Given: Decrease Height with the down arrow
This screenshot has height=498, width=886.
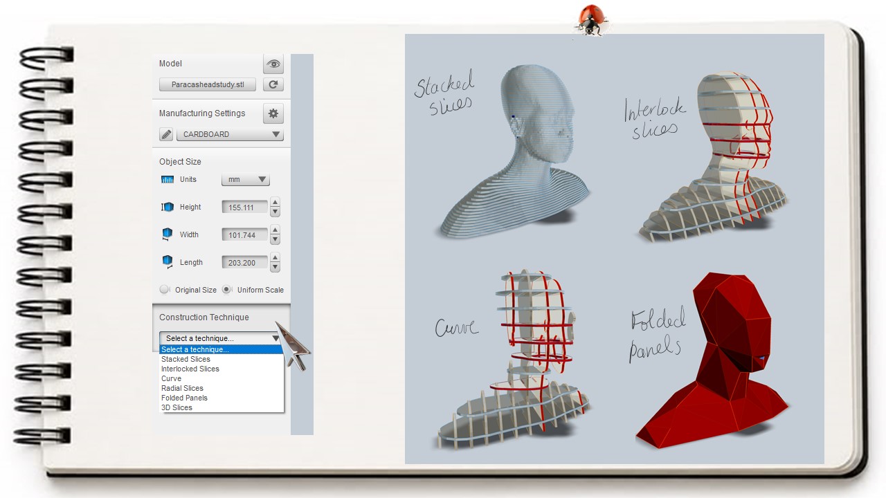Looking at the screenshot, I should [x=275, y=212].
